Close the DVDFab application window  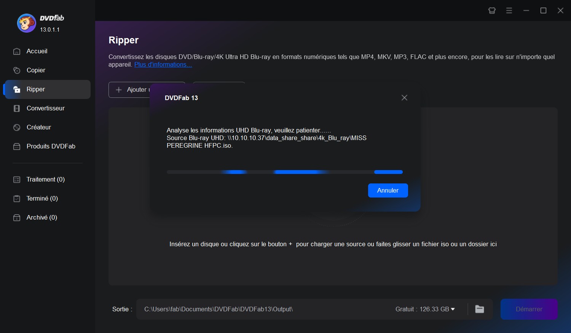point(560,11)
